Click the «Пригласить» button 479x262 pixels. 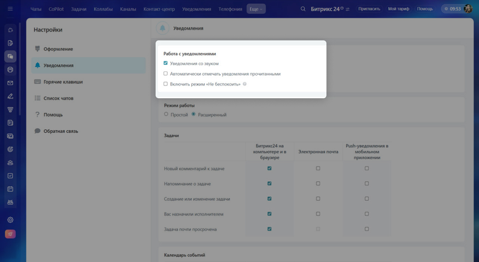369,9
